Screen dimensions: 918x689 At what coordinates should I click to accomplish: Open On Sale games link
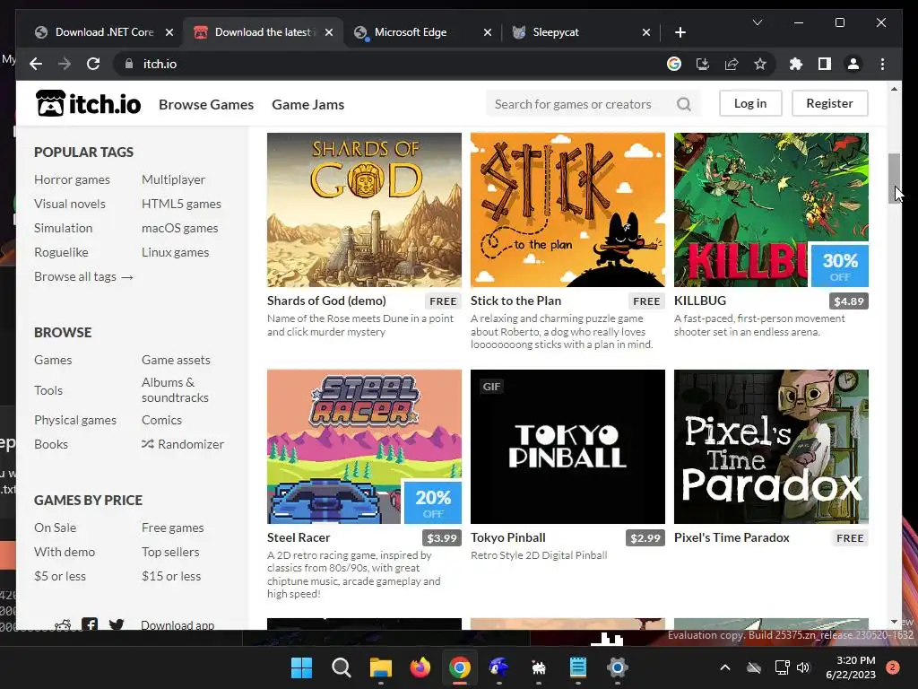coord(55,528)
